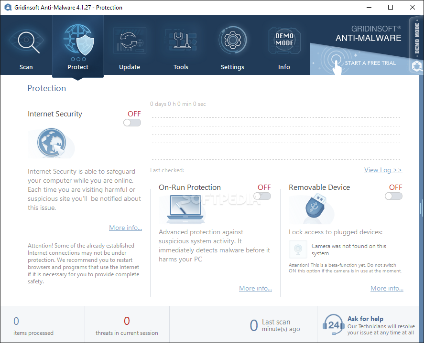Image resolution: width=424 pixels, height=343 pixels.
Task: Minimize the Gridinsoft window
Action: point(369,7)
